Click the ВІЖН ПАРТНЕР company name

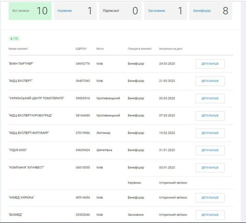[x=21, y=64]
